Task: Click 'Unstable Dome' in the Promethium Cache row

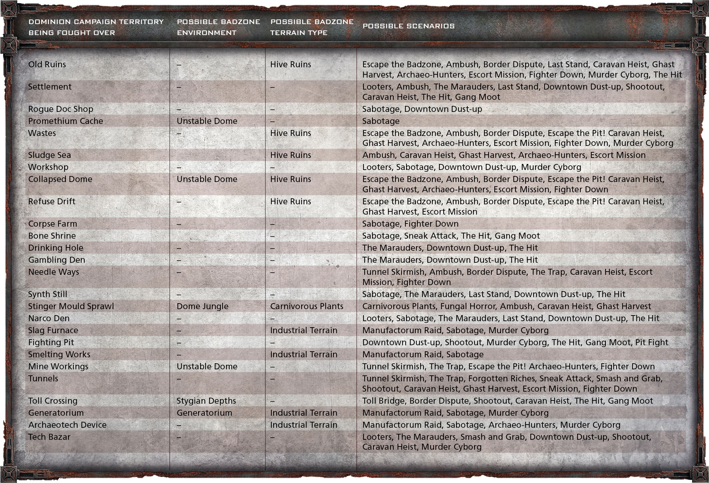Action: tap(207, 121)
